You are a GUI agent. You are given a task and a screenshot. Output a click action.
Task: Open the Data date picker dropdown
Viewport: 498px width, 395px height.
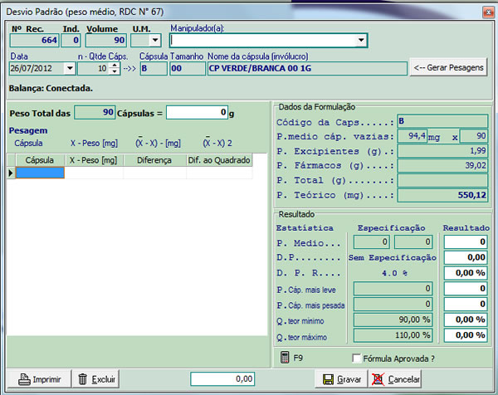(x=70, y=68)
